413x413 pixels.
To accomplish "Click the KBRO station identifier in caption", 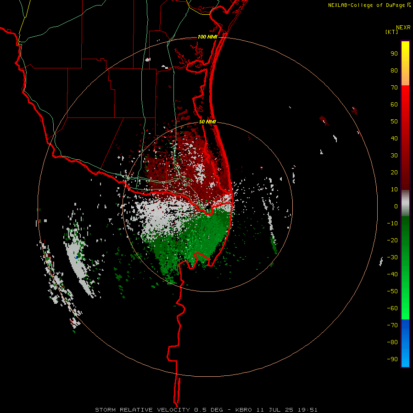I will [243, 410].
